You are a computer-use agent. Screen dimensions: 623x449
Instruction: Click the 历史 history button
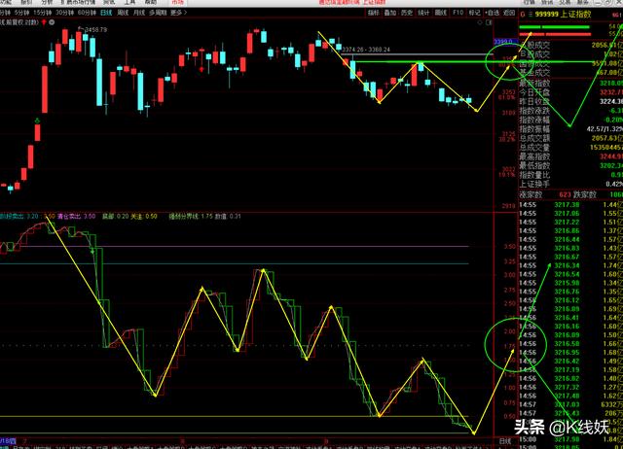(x=407, y=13)
